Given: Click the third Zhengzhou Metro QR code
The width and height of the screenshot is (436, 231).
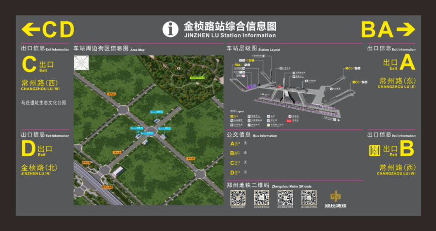Looking at the screenshot, I should [x=285, y=197].
